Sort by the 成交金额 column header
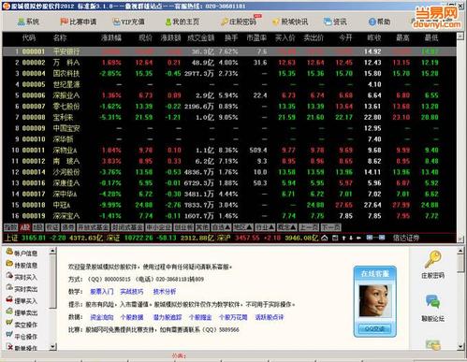This screenshot has width=467, height=362. (x=200, y=38)
